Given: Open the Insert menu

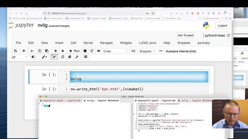Looking at the screenshot, I should (59, 43).
